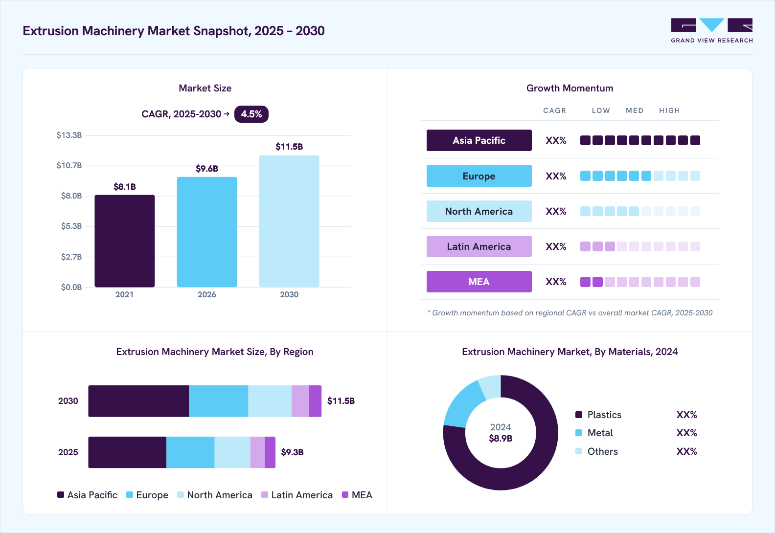The width and height of the screenshot is (775, 533).
Task: Click the 2026 market size bar
Action: [x=207, y=232]
